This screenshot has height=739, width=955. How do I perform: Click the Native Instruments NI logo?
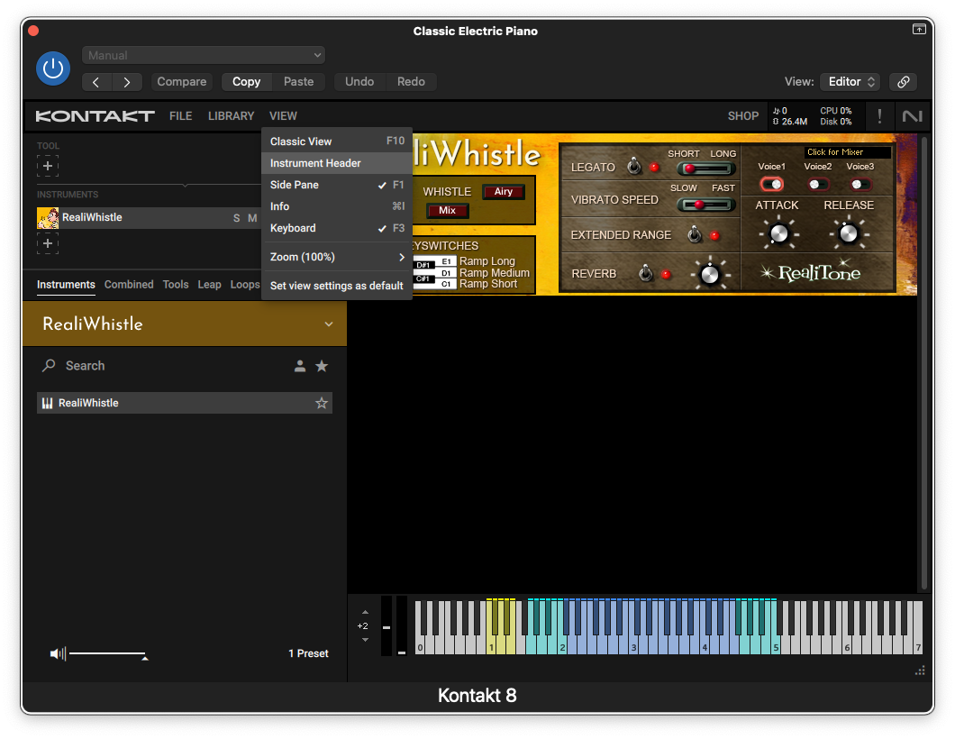pyautogui.click(x=912, y=115)
